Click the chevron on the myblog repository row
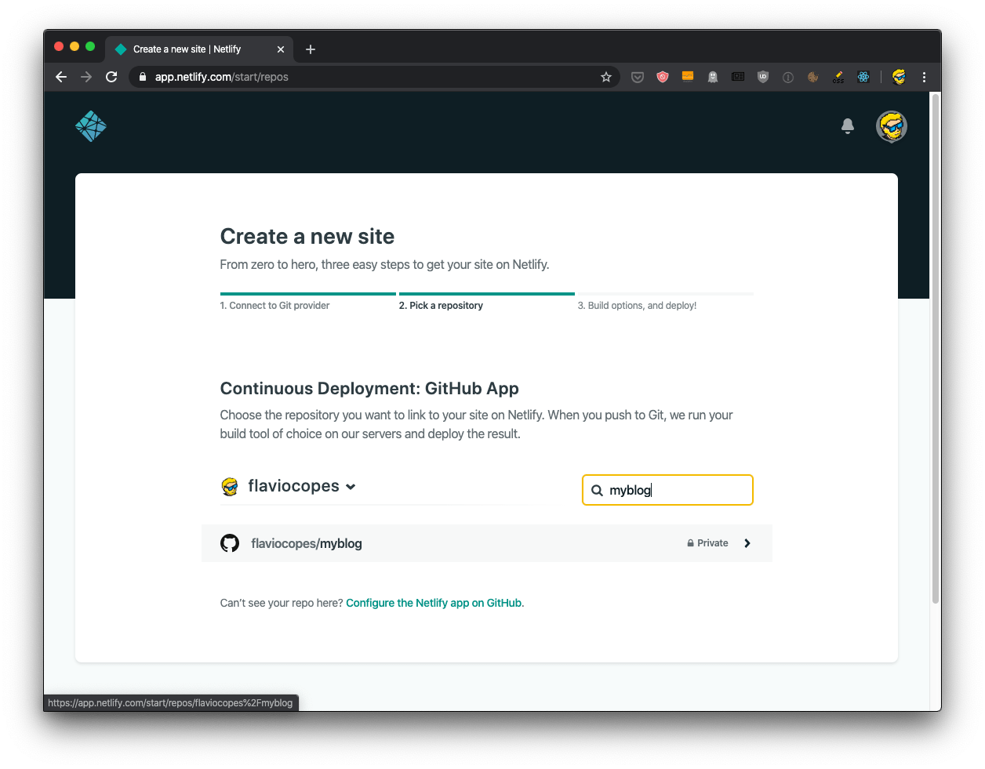The image size is (985, 769). (x=747, y=543)
